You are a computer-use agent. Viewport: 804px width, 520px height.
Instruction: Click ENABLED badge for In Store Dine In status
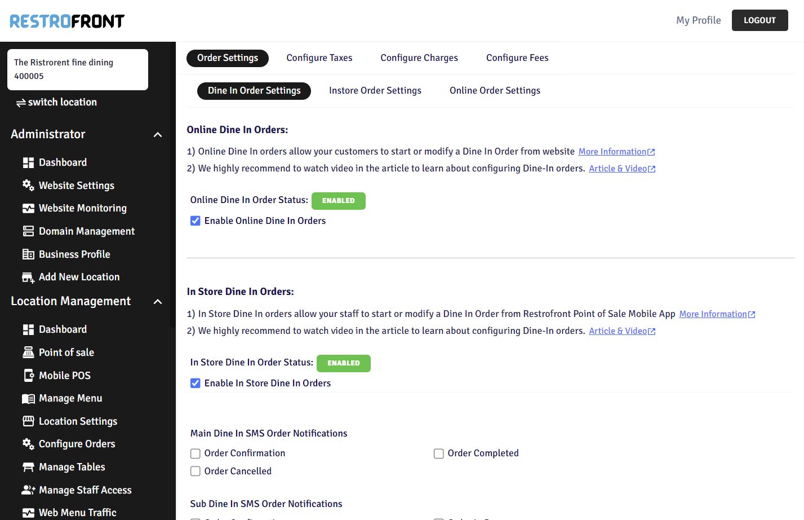[344, 363]
